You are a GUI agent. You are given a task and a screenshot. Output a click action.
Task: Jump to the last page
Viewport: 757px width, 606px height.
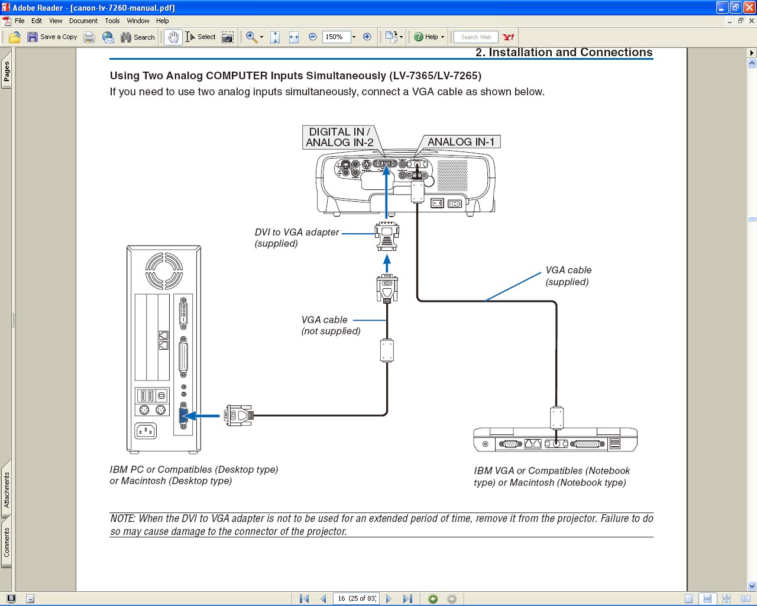tap(407, 598)
